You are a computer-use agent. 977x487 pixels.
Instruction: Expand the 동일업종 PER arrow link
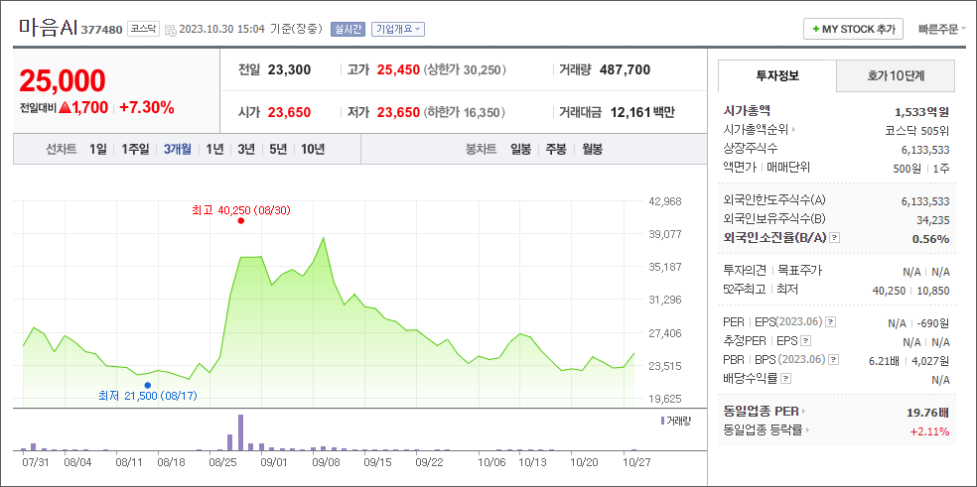coord(804,411)
